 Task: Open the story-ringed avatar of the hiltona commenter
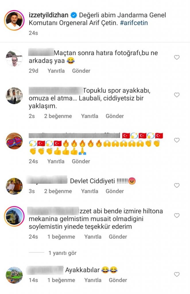14,216
